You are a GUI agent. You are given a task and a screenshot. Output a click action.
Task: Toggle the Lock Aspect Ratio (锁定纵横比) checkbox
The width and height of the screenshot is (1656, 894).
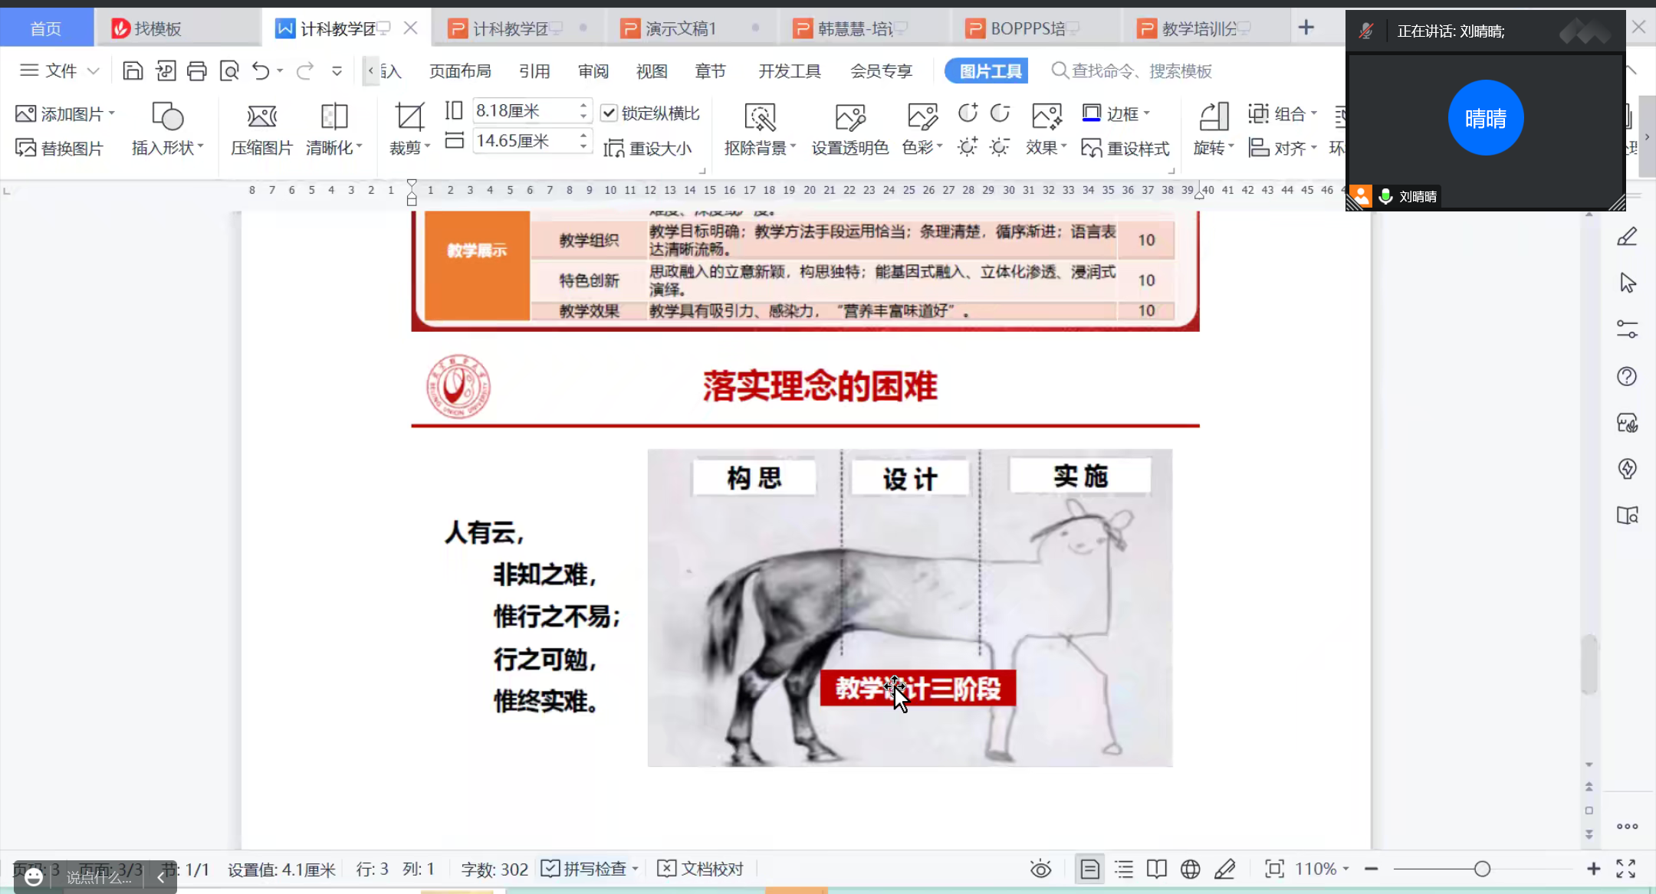(609, 113)
